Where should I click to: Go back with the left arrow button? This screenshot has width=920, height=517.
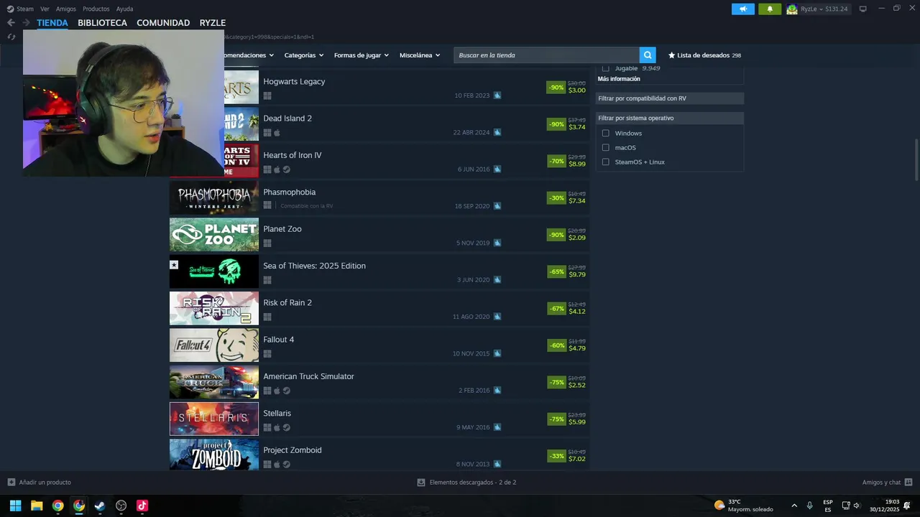click(11, 23)
